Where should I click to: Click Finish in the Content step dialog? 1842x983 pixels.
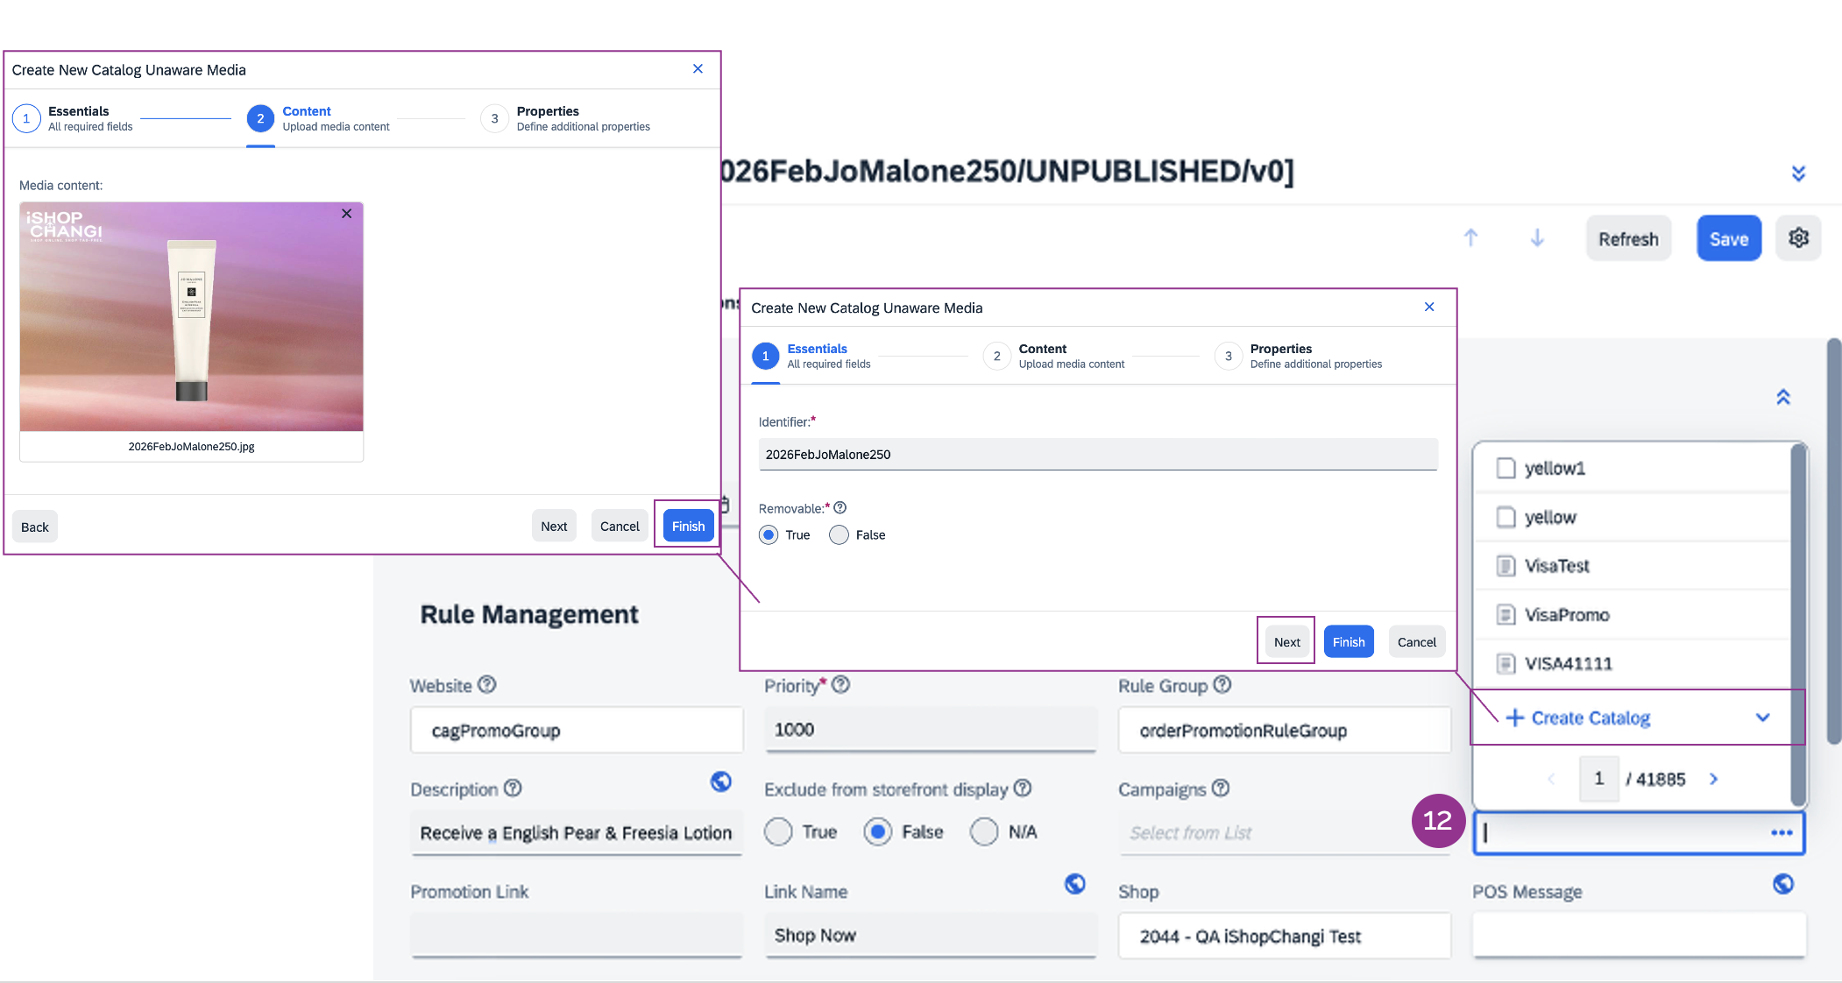pos(688,527)
